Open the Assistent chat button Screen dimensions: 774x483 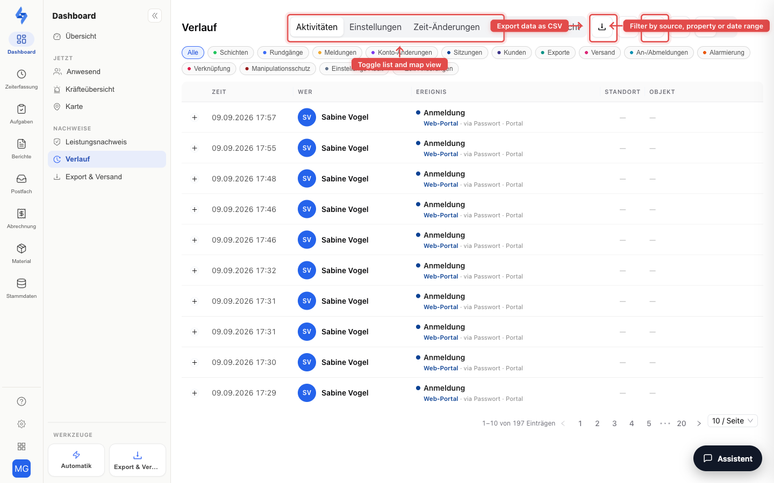pos(728,458)
